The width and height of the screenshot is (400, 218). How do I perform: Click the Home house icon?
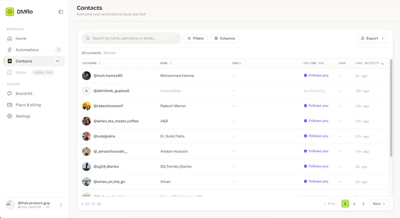(9, 38)
